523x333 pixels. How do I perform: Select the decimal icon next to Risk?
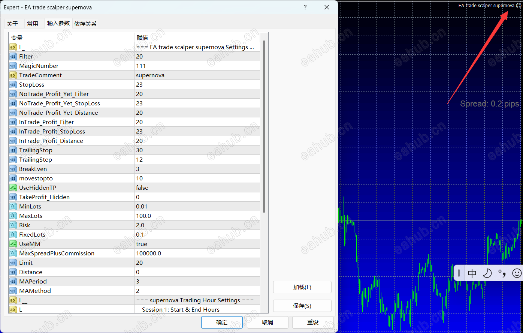[x=13, y=225]
